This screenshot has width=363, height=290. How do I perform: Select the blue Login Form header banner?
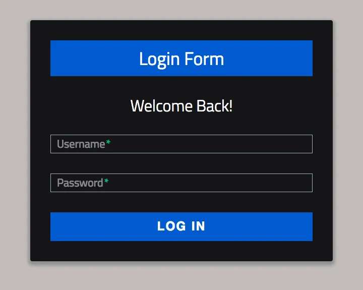[181, 58]
